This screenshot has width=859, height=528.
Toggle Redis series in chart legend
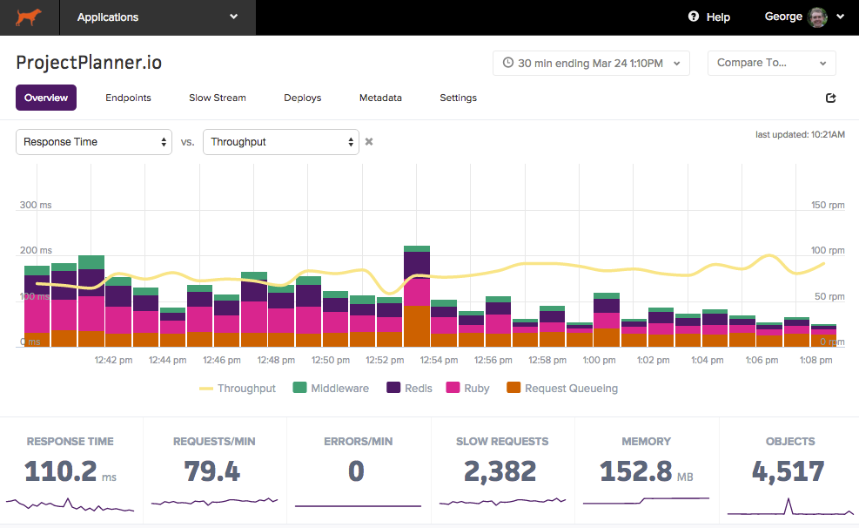coord(409,388)
